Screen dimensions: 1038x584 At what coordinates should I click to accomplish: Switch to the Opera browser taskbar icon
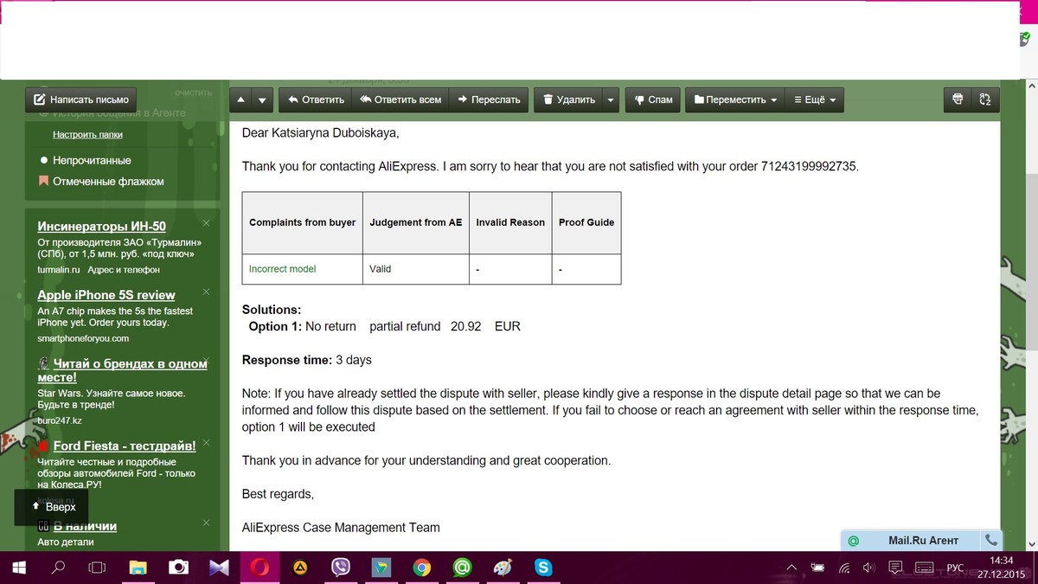click(259, 568)
